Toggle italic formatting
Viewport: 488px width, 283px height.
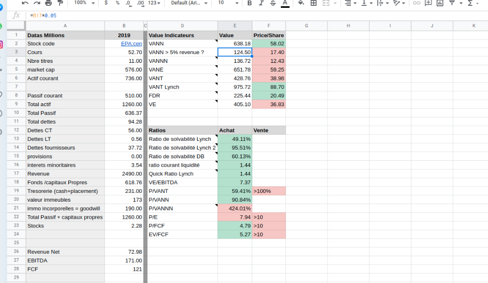click(x=261, y=3)
